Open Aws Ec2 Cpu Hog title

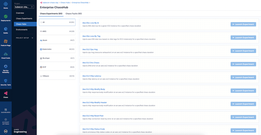[x=90, y=49]
